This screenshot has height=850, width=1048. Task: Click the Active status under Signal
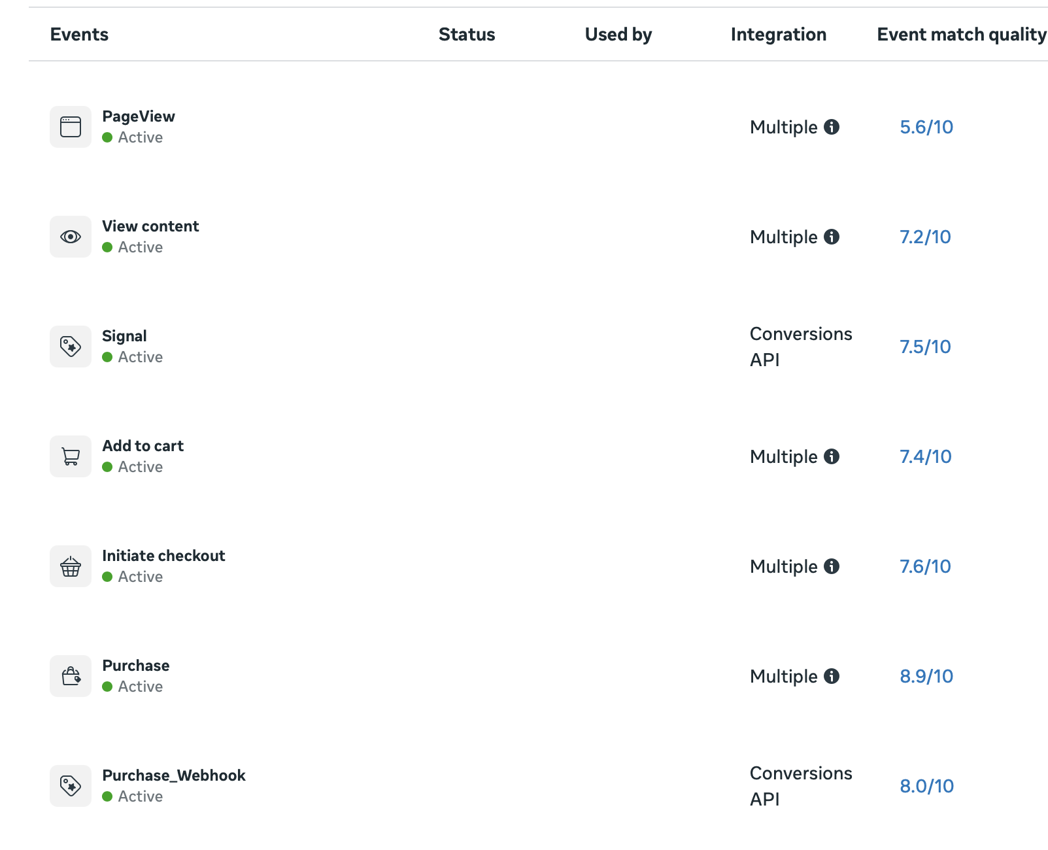point(133,357)
